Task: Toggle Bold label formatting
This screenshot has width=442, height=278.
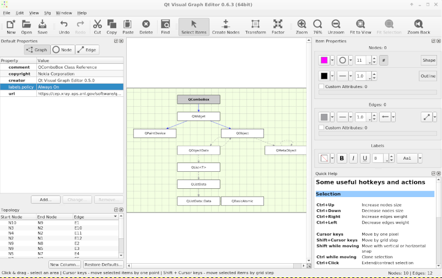Action: coord(342,159)
